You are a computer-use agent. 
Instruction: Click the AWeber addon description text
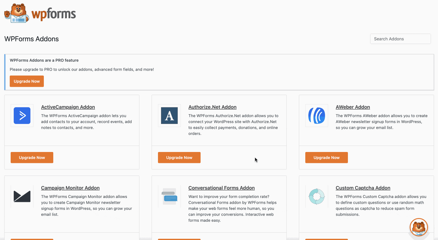pos(382,122)
